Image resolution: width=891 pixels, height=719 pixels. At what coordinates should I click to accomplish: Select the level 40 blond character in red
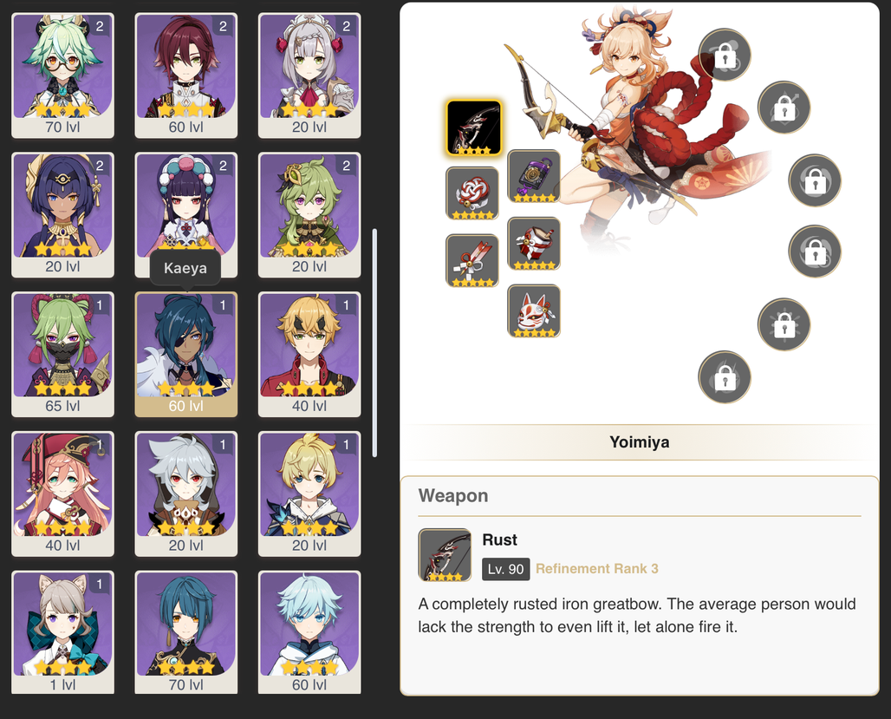pos(309,355)
